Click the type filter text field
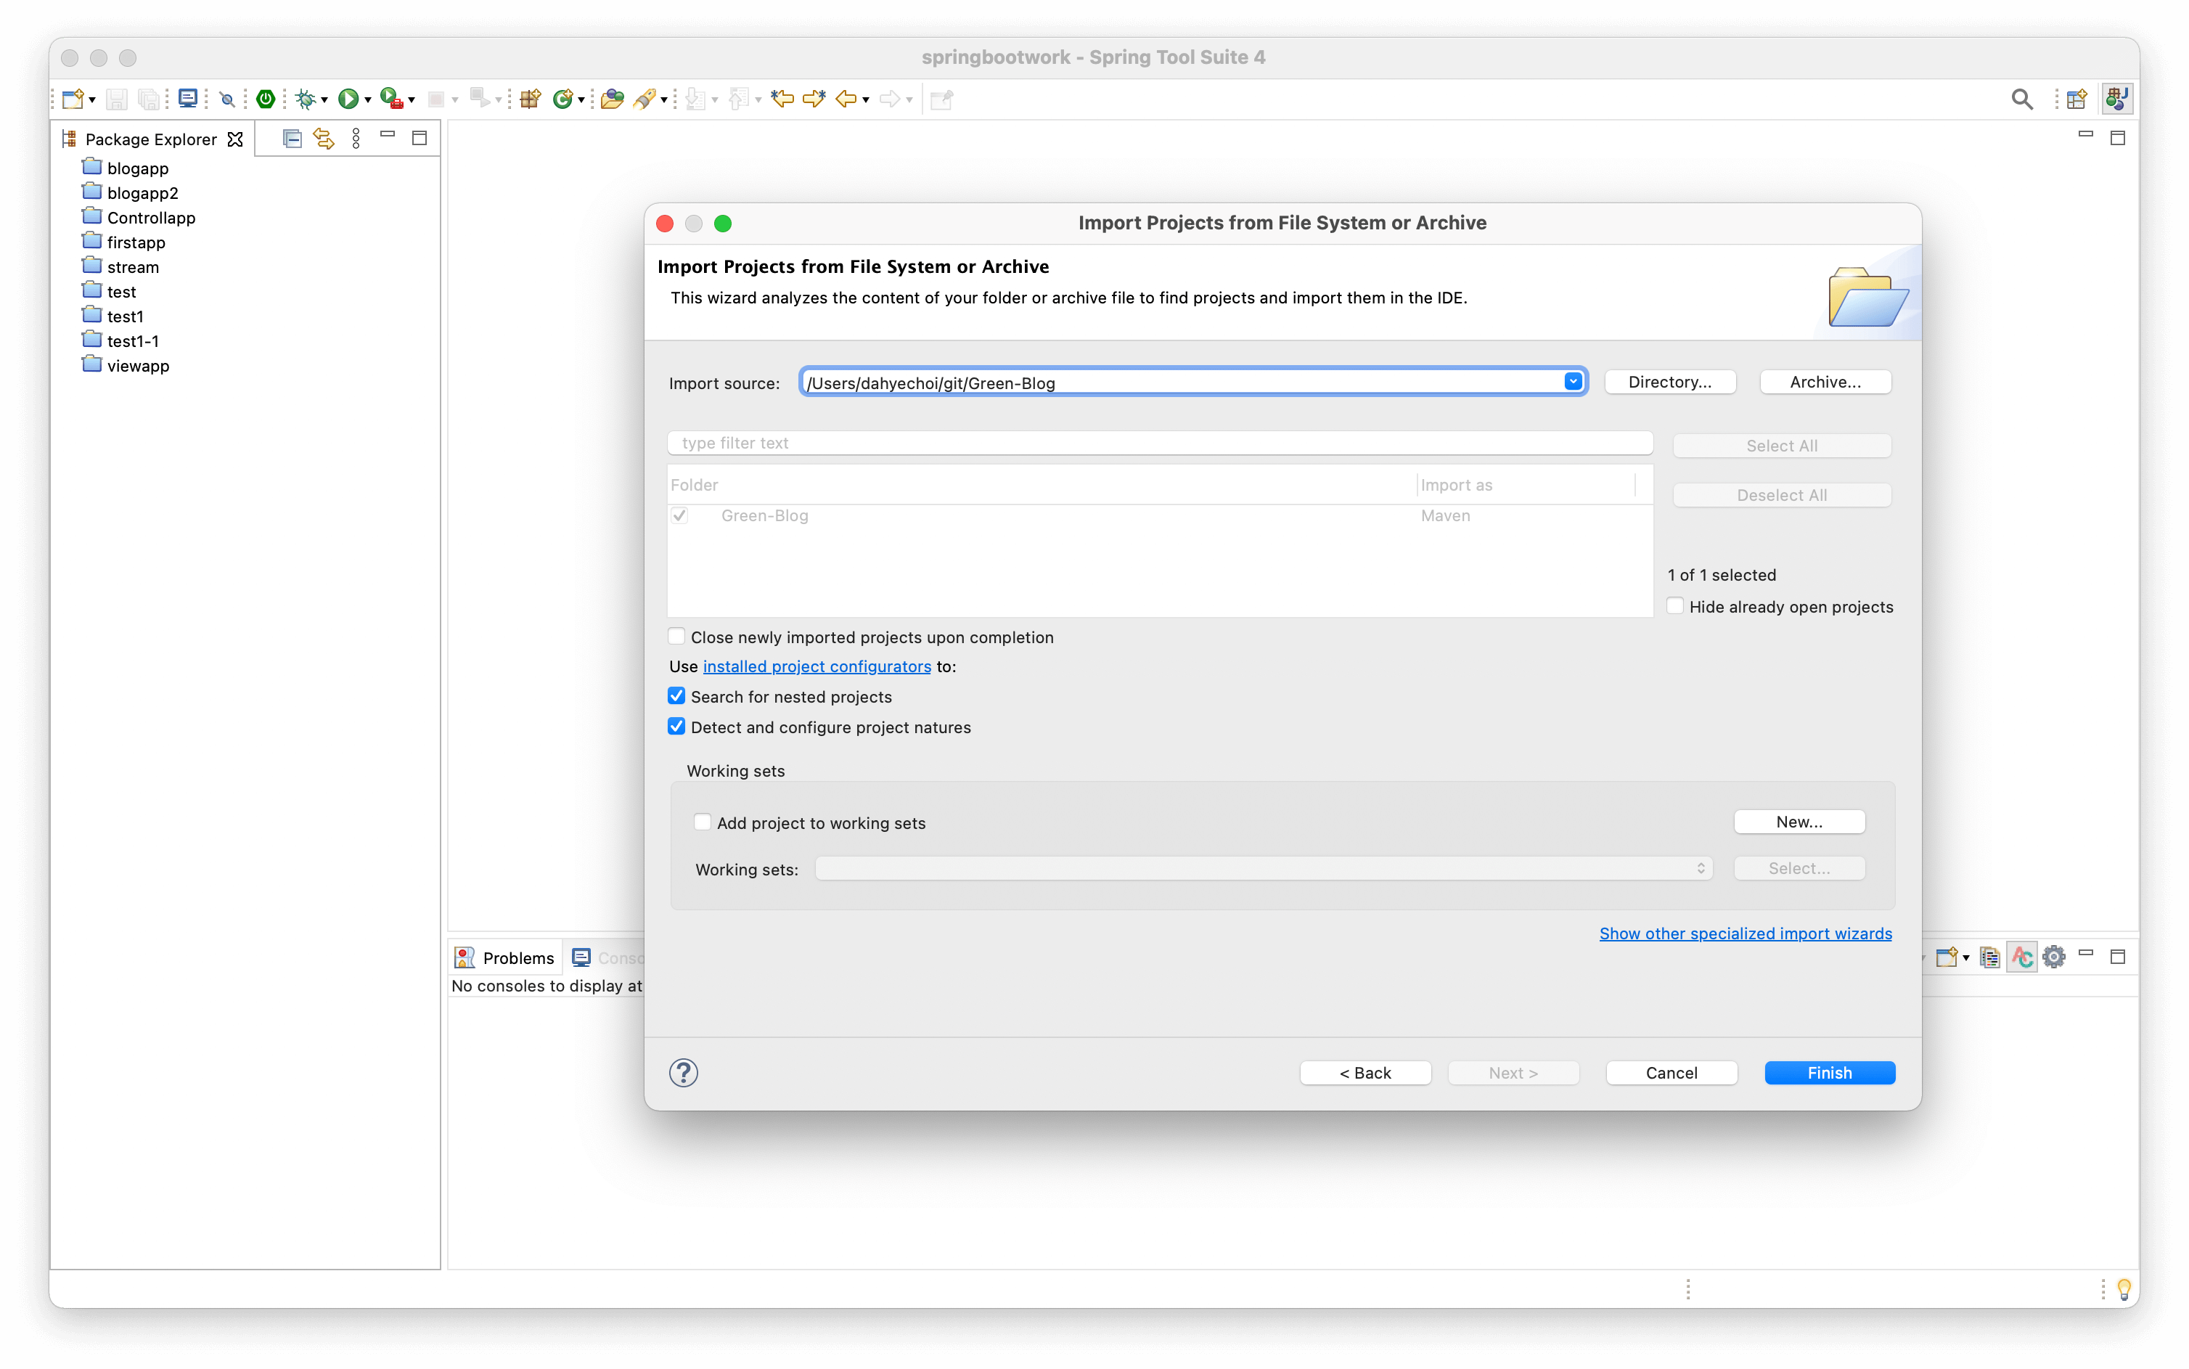Image resolution: width=2189 pixels, height=1369 pixels. click(x=1161, y=443)
